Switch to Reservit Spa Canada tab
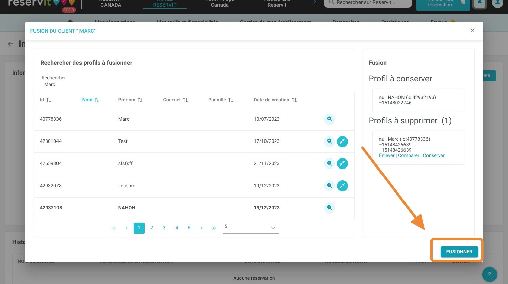The height and width of the screenshot is (284, 508). 220,3
